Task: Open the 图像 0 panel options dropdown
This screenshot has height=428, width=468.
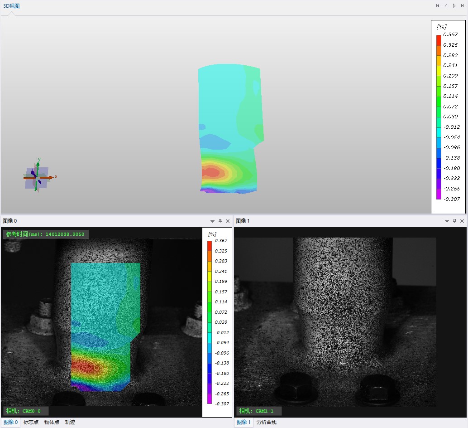Action: coord(212,221)
